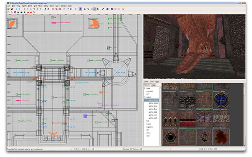
Task: Open the texture browser Tools menu
Action: pos(152,82)
